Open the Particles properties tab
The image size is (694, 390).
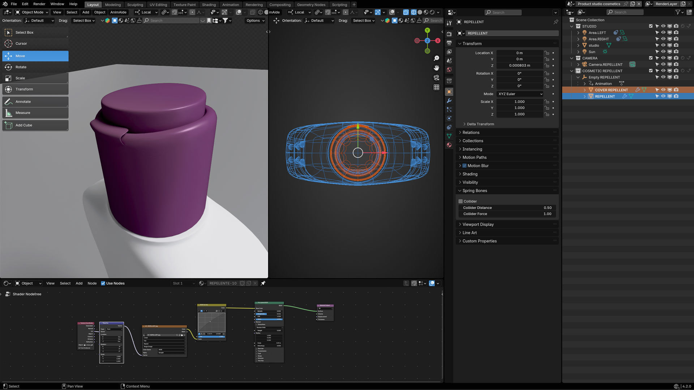pyautogui.click(x=449, y=109)
